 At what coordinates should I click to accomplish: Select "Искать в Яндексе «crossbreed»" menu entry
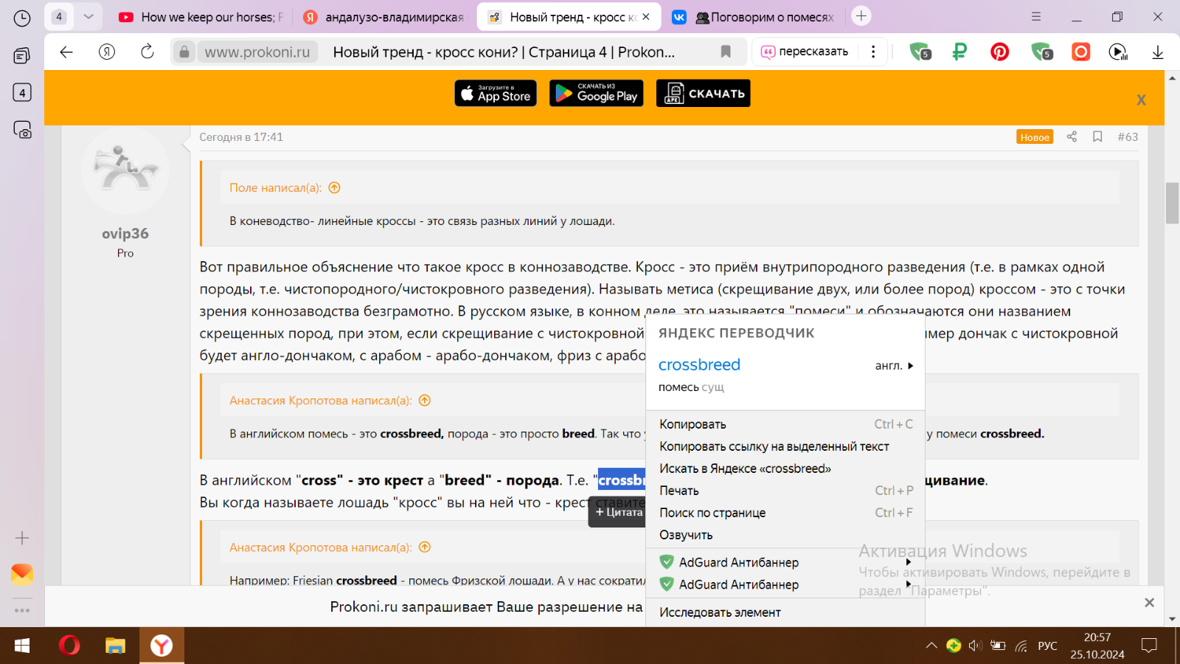pos(745,468)
